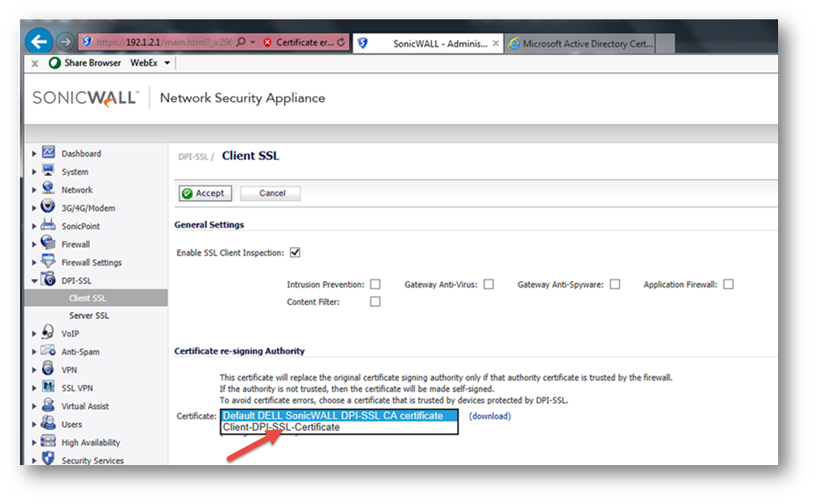This screenshot has height=502, width=815.
Task: Open Server SSL page in sidebar
Action: pyautogui.click(x=89, y=316)
